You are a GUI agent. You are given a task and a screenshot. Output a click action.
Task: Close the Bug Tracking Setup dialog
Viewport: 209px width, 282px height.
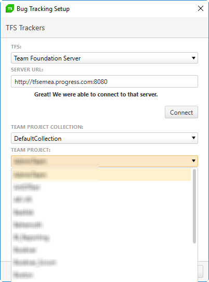(x=200, y=8)
